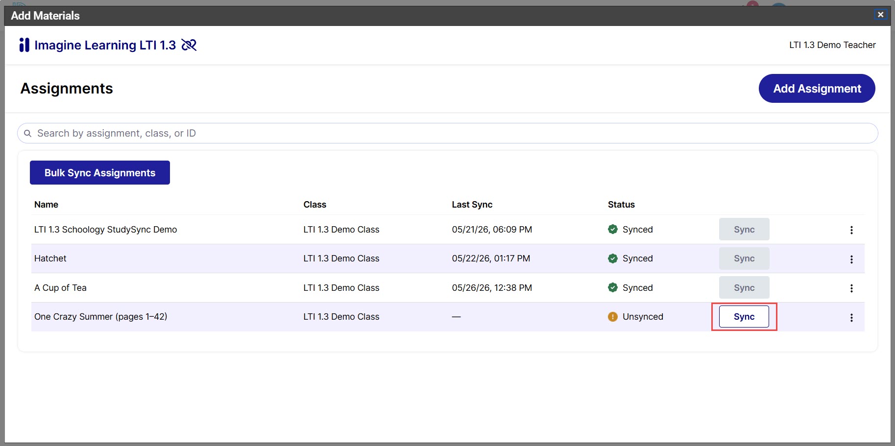Select the A Cup of Tea assignment name
This screenshot has width=895, height=446.
(60, 288)
